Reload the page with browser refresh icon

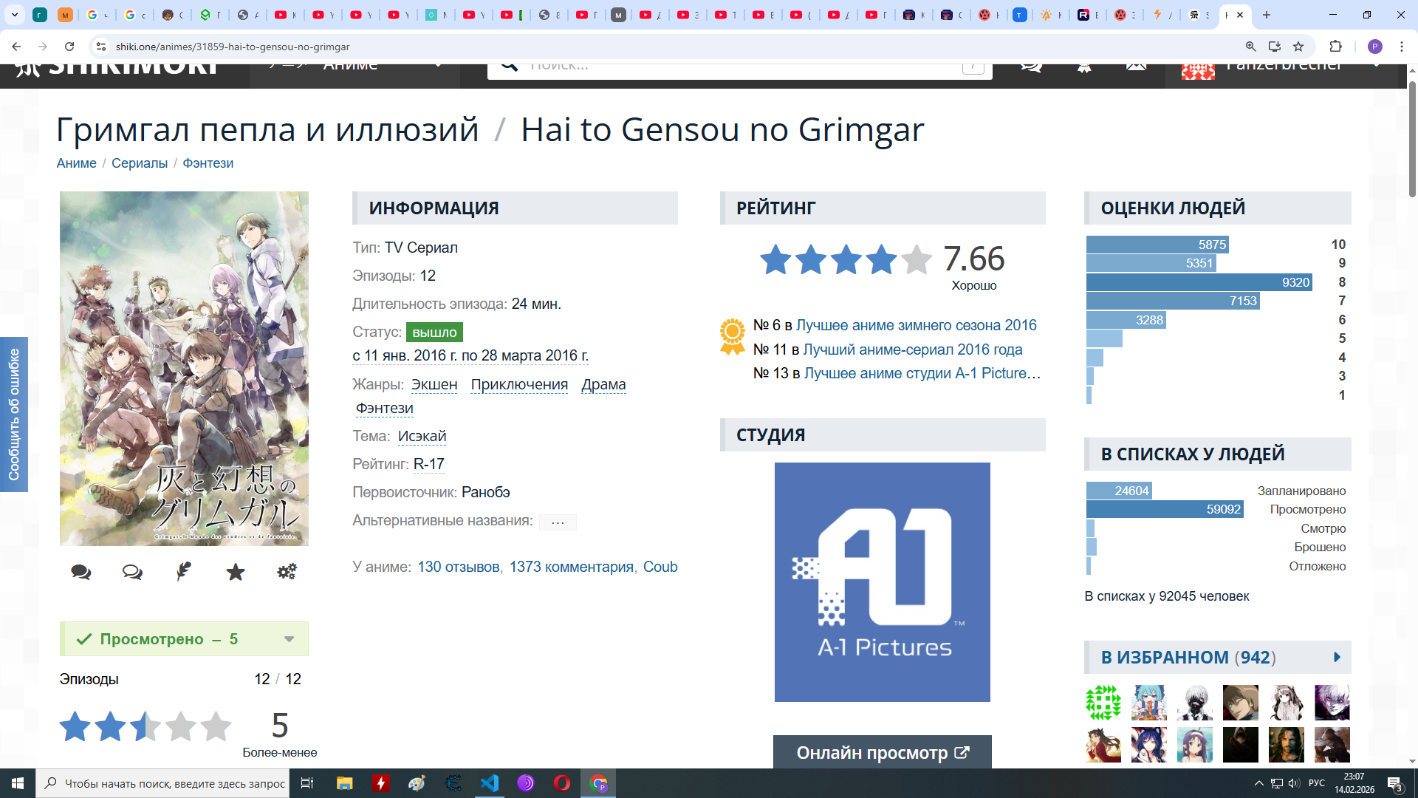click(x=69, y=47)
